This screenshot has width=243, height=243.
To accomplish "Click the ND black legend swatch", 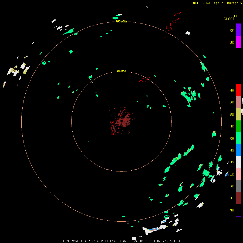I will click(238, 210).
